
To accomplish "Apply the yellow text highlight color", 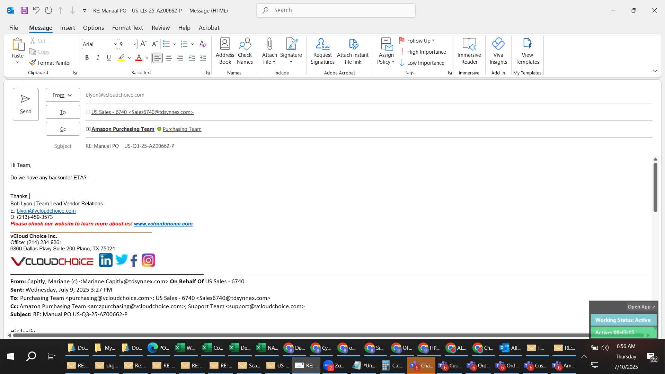I will [x=121, y=58].
